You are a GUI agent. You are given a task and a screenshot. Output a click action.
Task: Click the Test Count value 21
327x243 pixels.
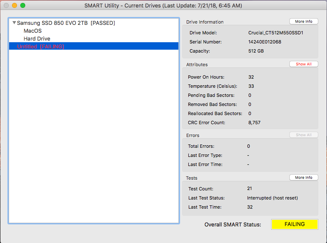pos(250,188)
